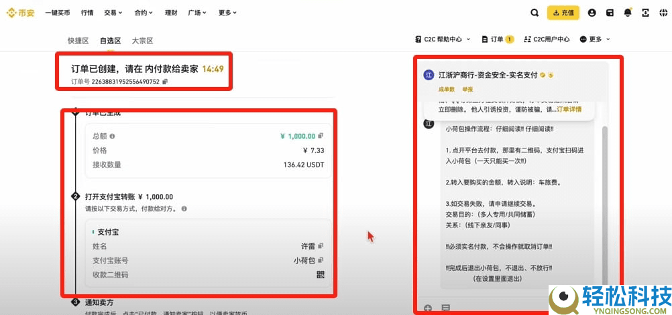The height and width of the screenshot is (315, 672).
Task: Open C2C用户中心 link
Action: tap(547, 39)
